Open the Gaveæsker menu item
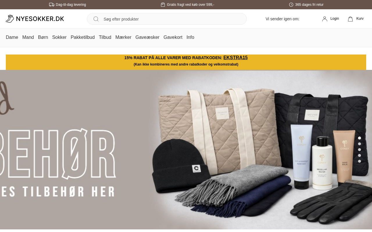The height and width of the screenshot is (232, 372). [x=147, y=37]
